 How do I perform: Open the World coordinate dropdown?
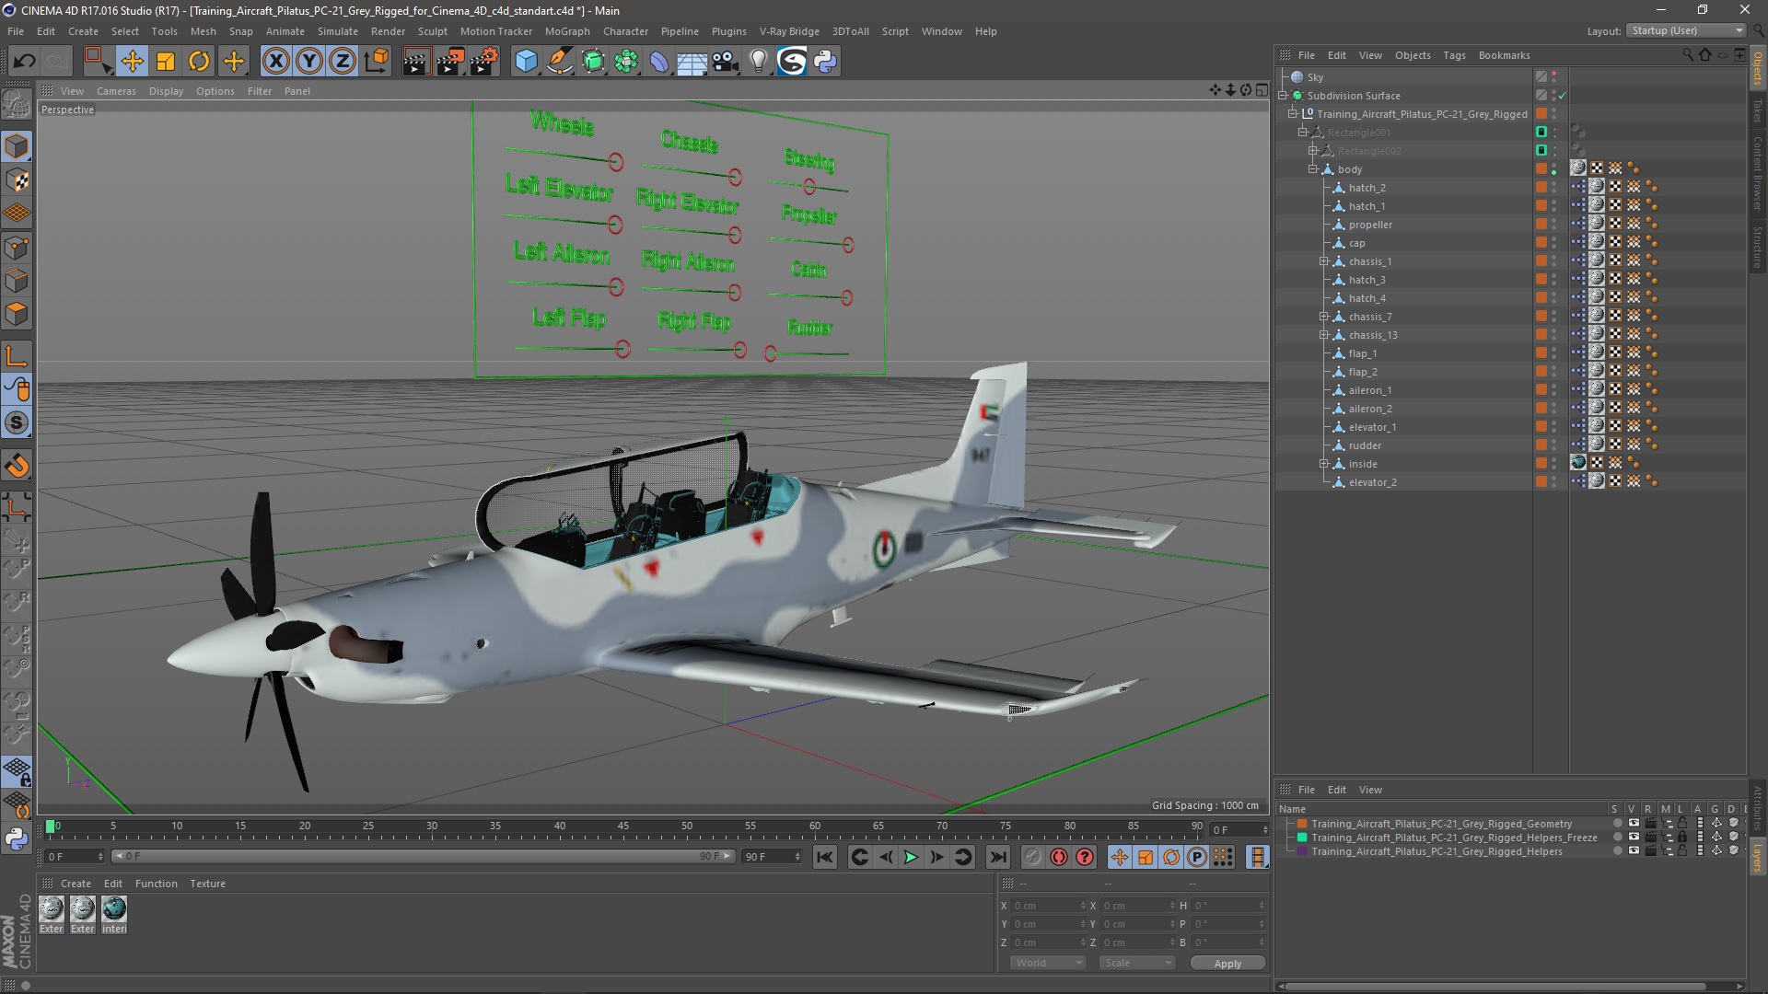1047,963
